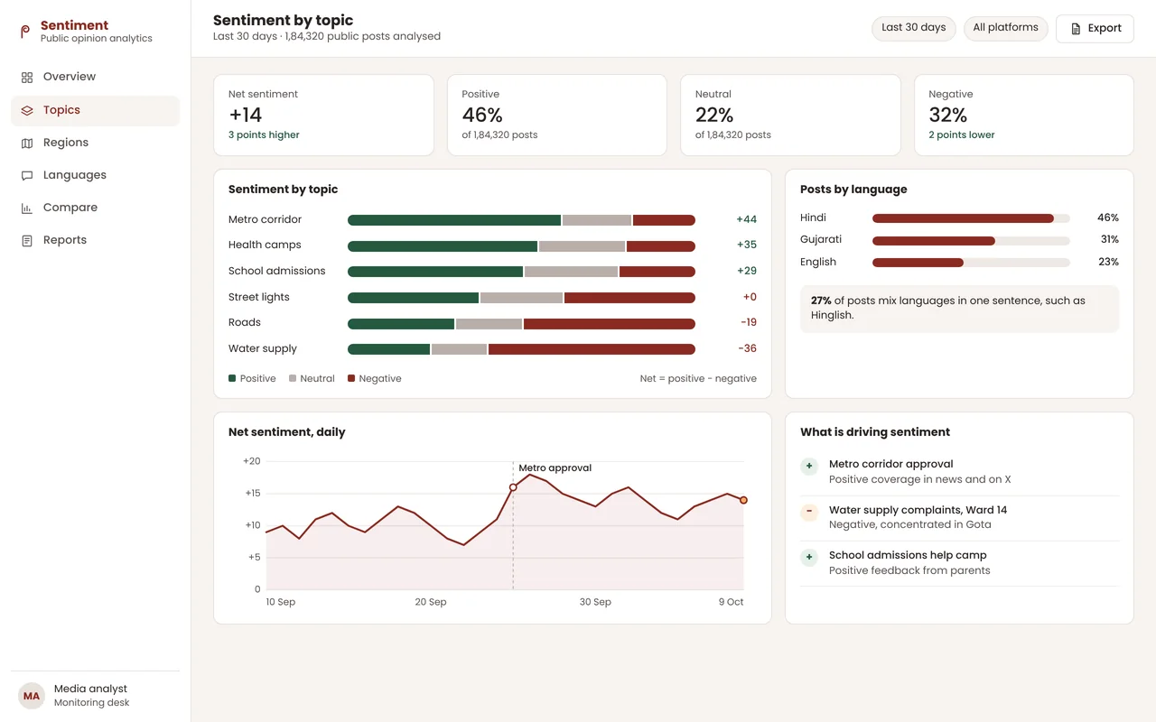
Task: Open the Reports page
Action: pos(95,240)
